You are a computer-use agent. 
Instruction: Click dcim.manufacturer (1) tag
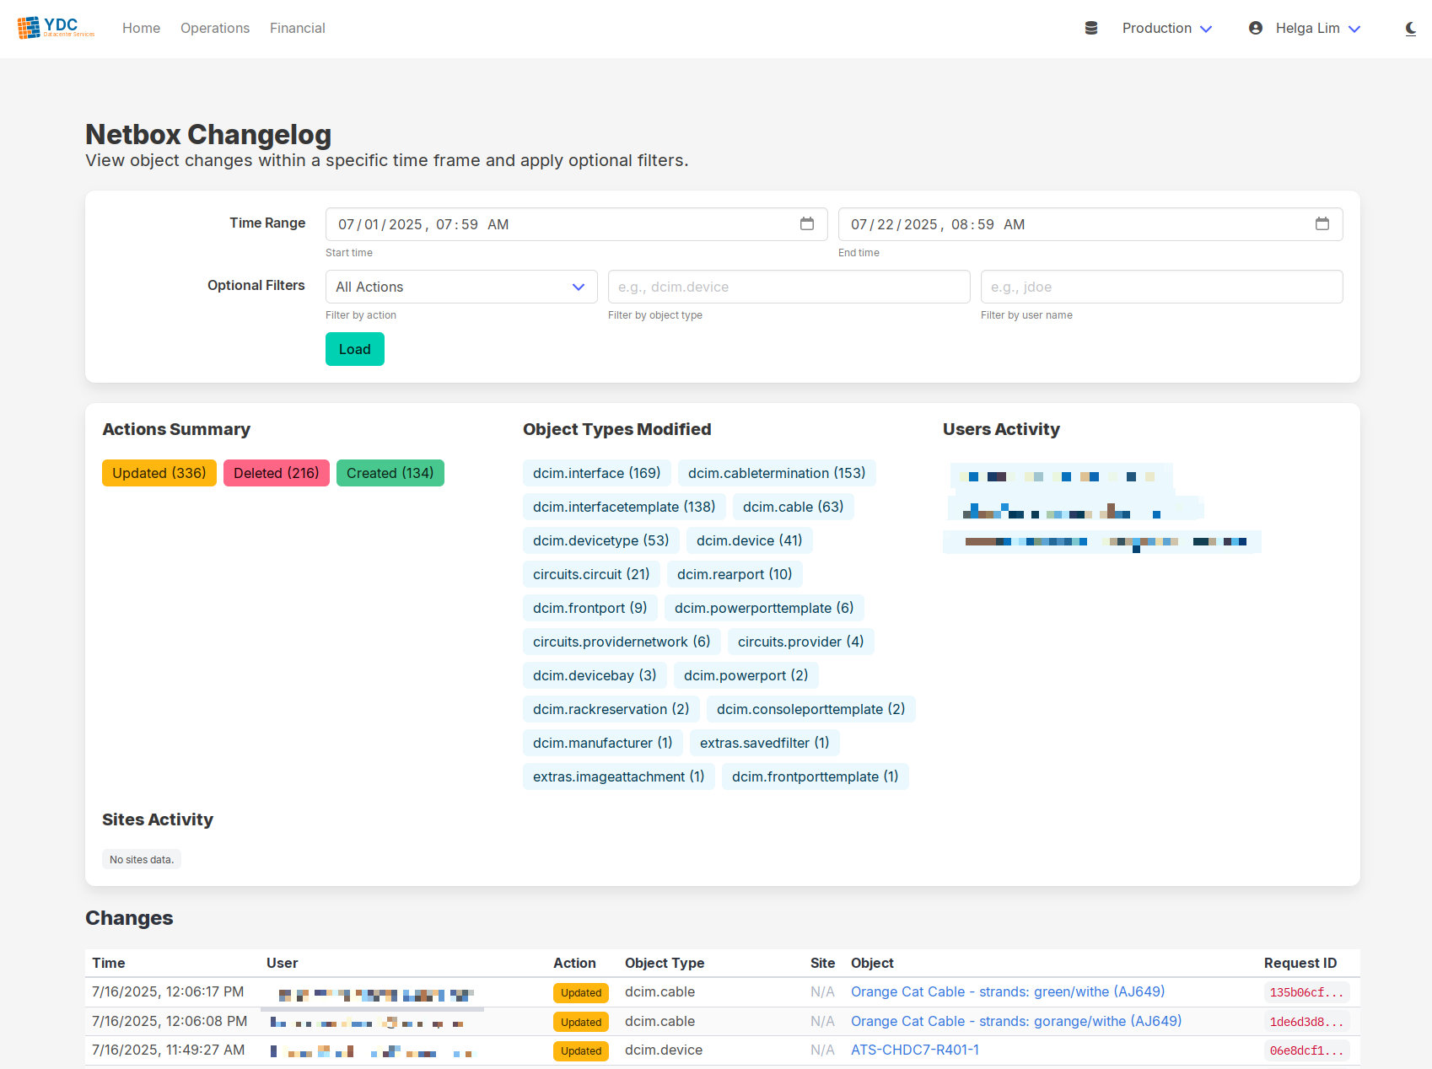pos(603,743)
